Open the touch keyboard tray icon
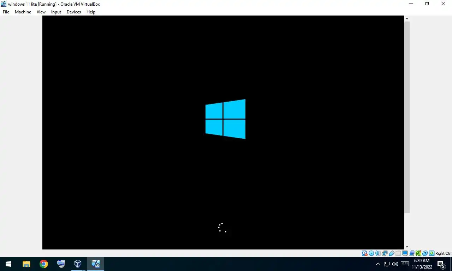 pyautogui.click(x=405, y=264)
